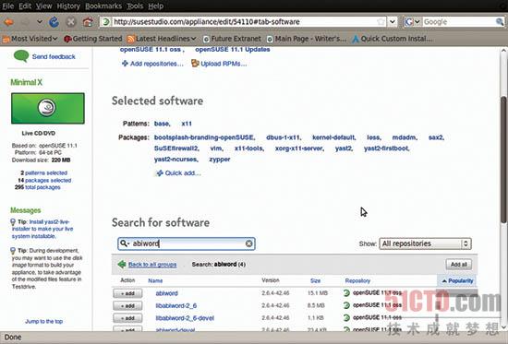
Task: Reload the page with the refresh icon
Action: [54, 22]
